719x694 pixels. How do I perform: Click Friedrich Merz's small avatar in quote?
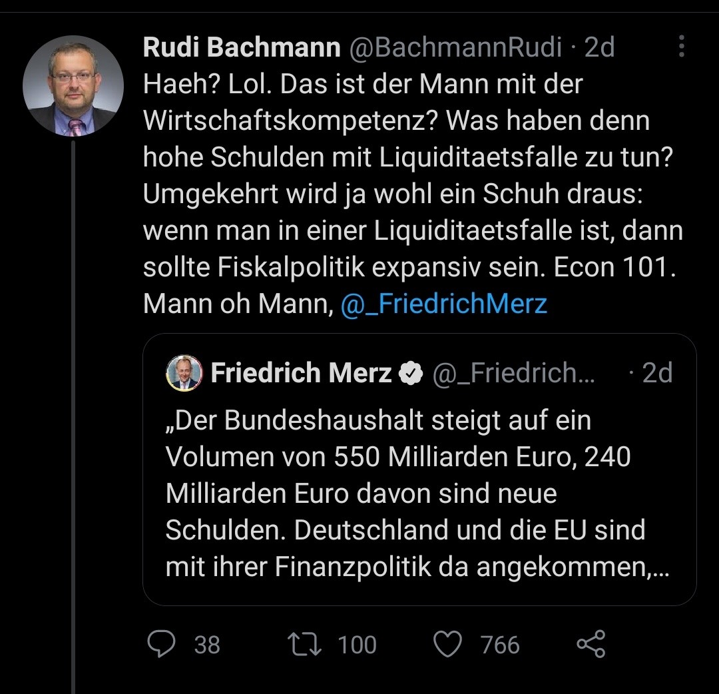[x=184, y=373]
